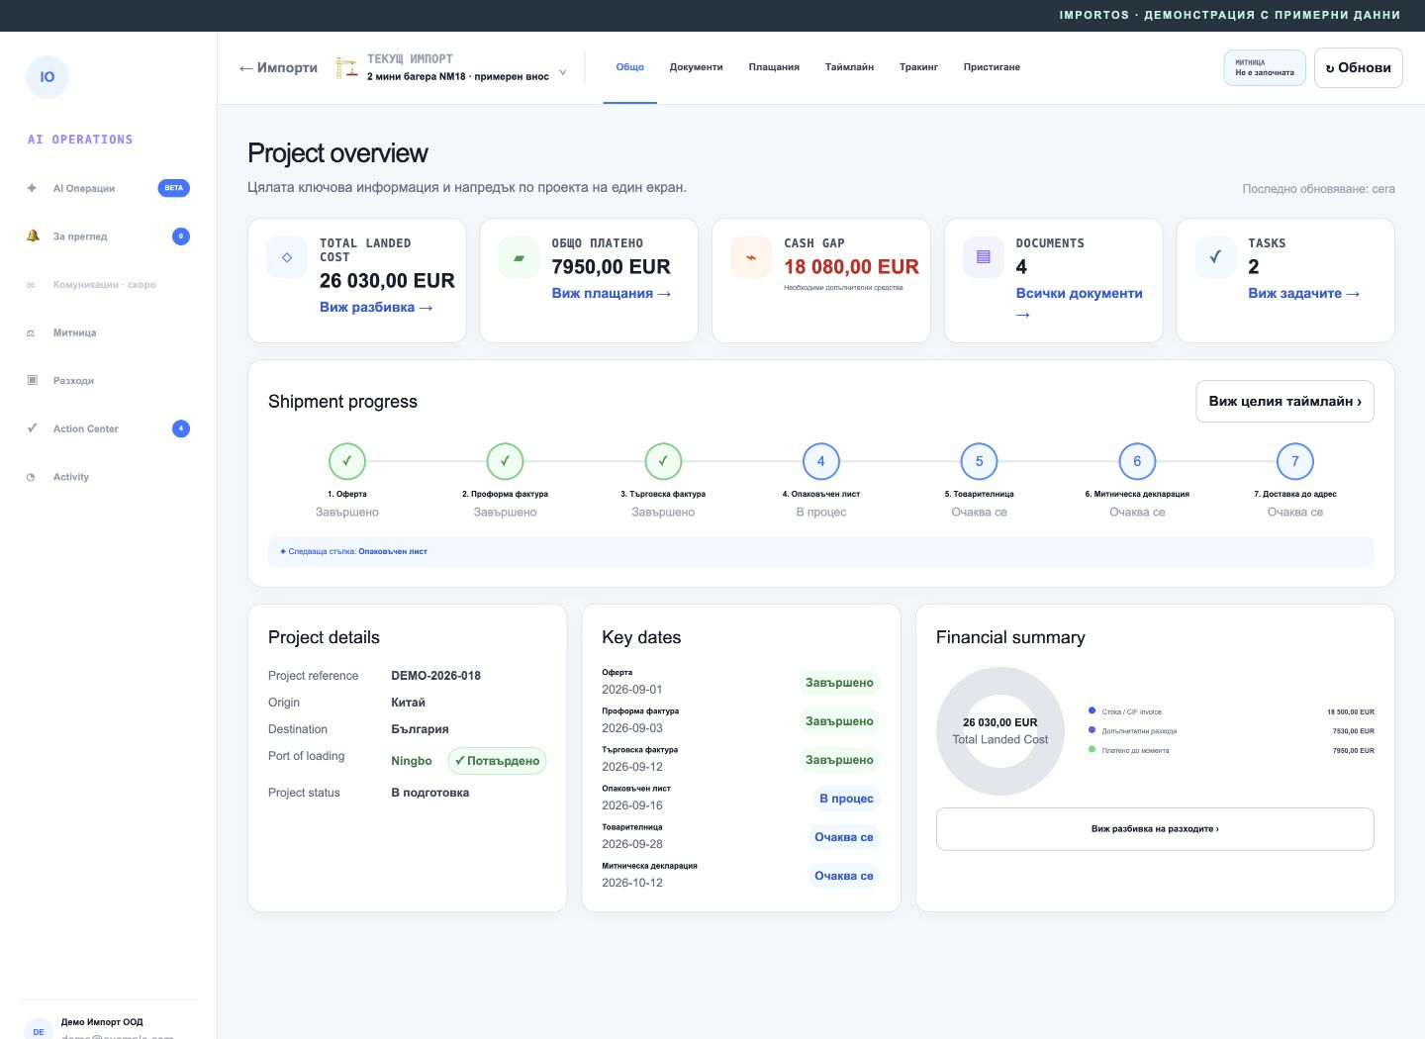Expand the current import selector chevron
Image resolution: width=1425 pixels, height=1039 pixels.
[x=563, y=72]
